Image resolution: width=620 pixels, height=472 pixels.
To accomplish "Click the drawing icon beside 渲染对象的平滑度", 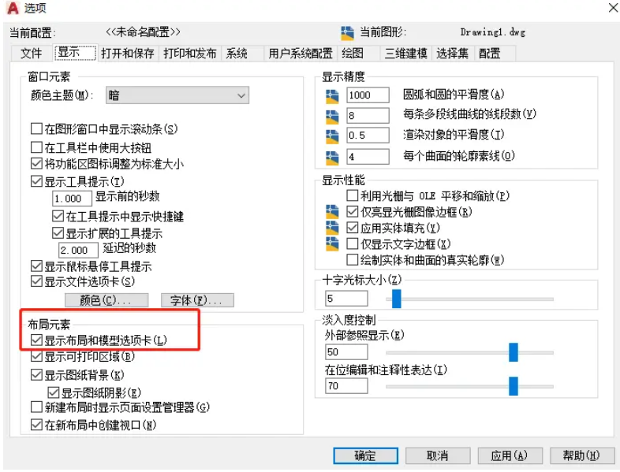I will pyautogui.click(x=332, y=136).
